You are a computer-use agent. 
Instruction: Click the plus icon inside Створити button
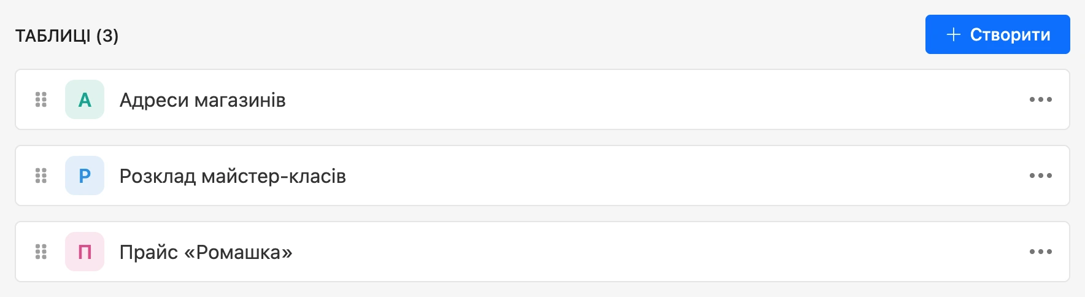click(953, 34)
